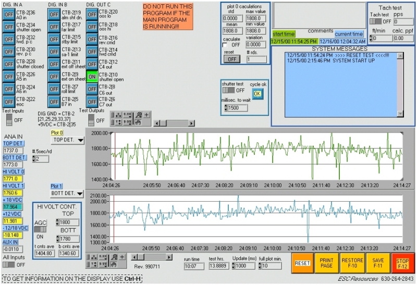
Task: Open the Plot 1 BOTT DET. dropdown
Action: tap(68, 193)
